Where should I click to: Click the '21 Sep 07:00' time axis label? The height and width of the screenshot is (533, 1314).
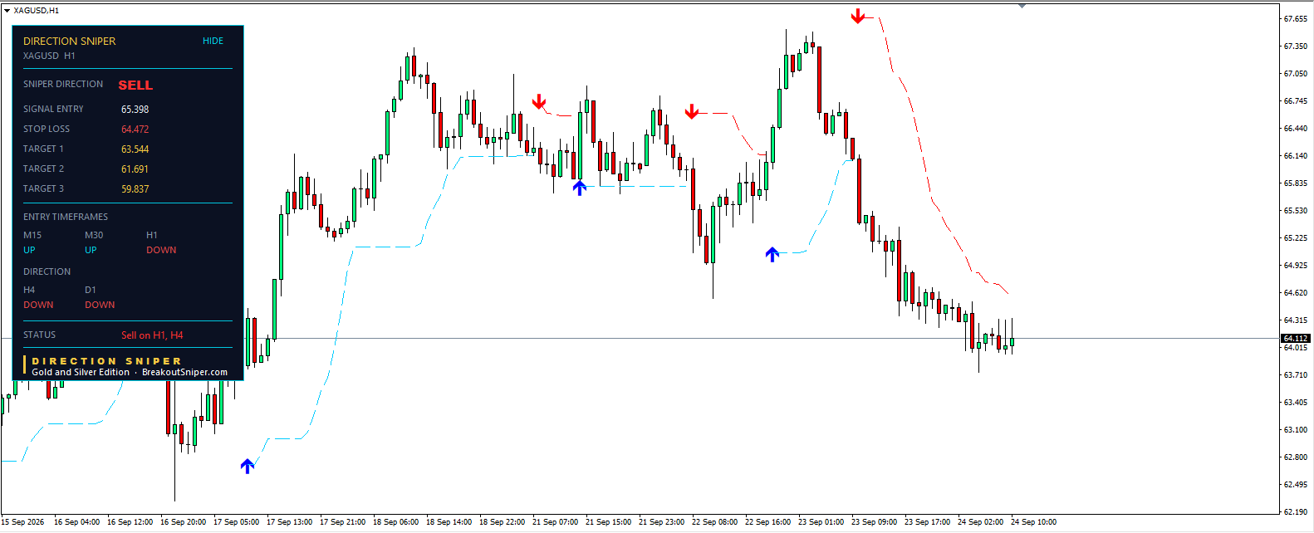(x=555, y=522)
